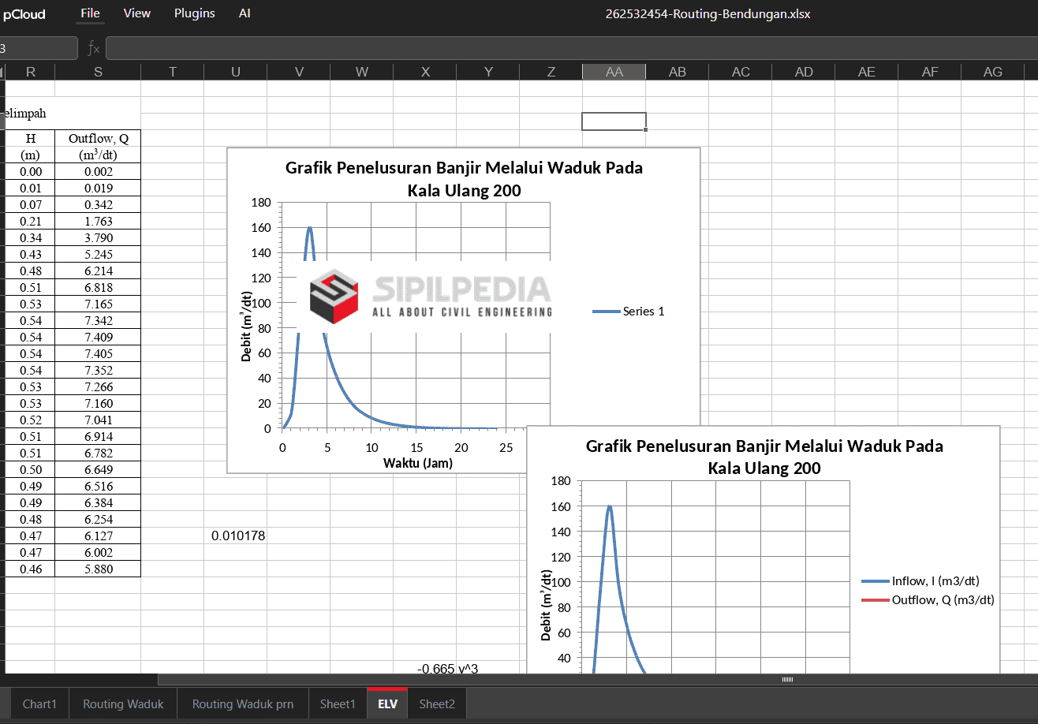Screen dimensions: 1038x724
Task: Open the File menu
Action: (91, 13)
